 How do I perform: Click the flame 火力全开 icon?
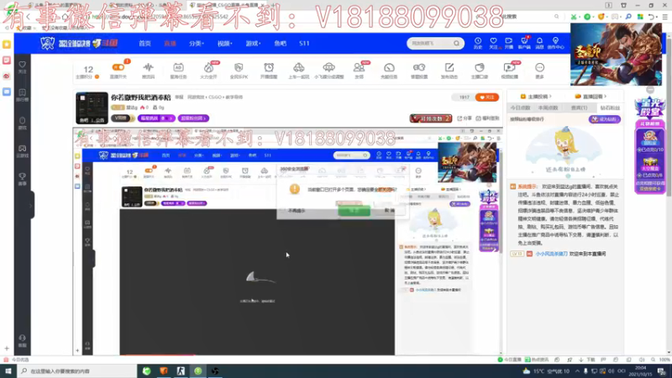(x=208, y=68)
